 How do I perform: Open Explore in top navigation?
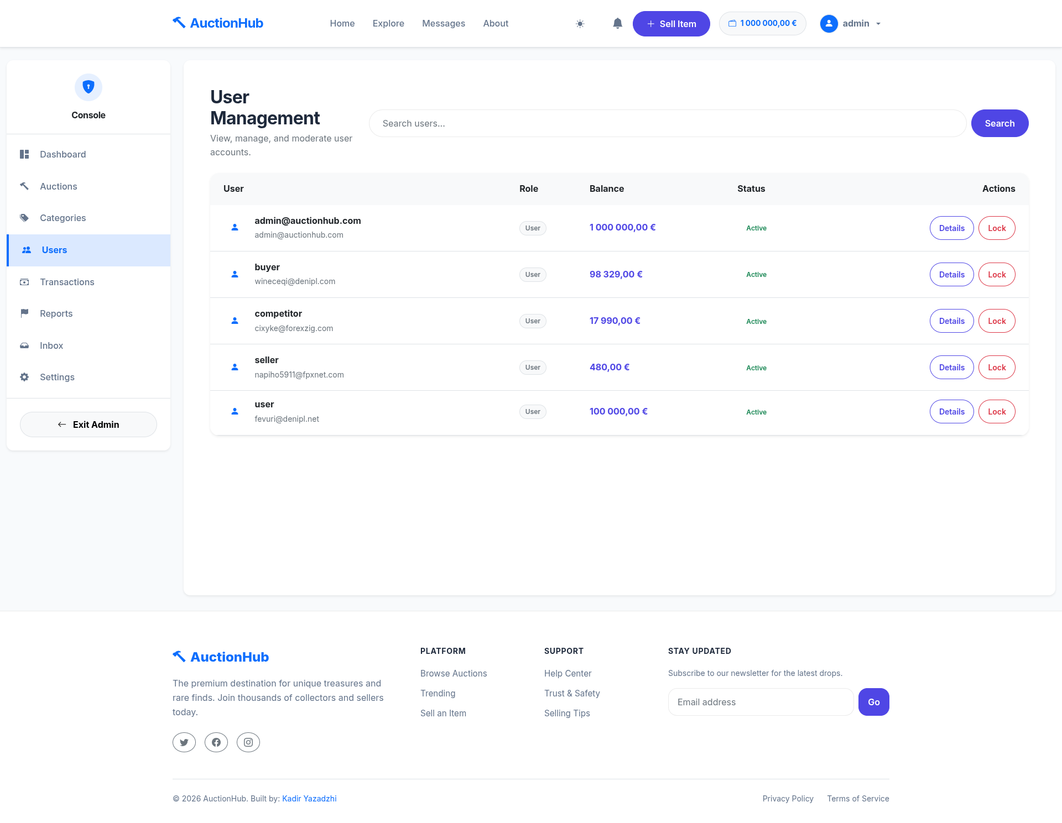388,23
